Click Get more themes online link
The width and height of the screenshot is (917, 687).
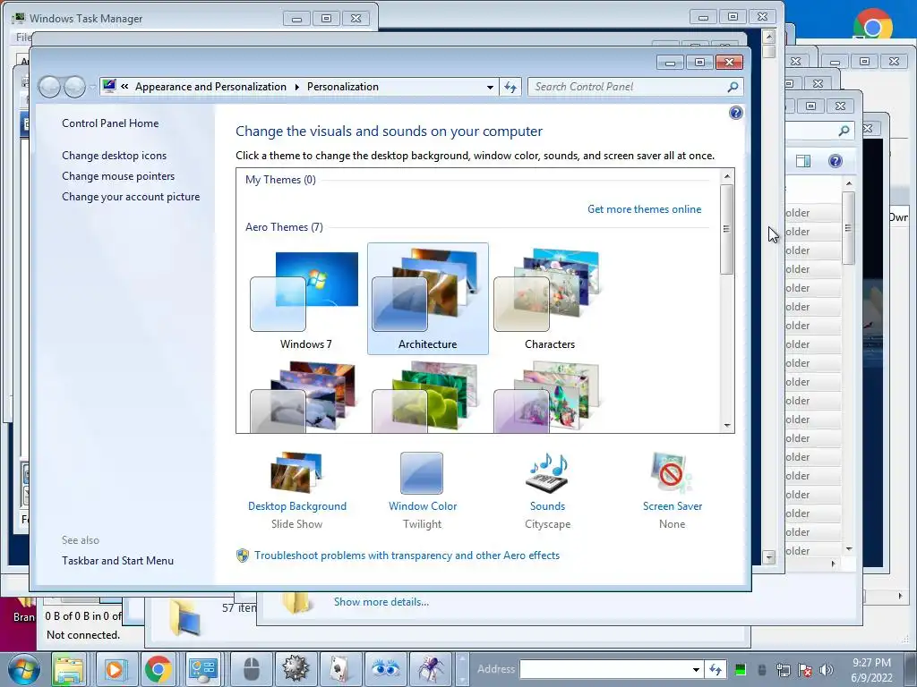click(x=644, y=209)
